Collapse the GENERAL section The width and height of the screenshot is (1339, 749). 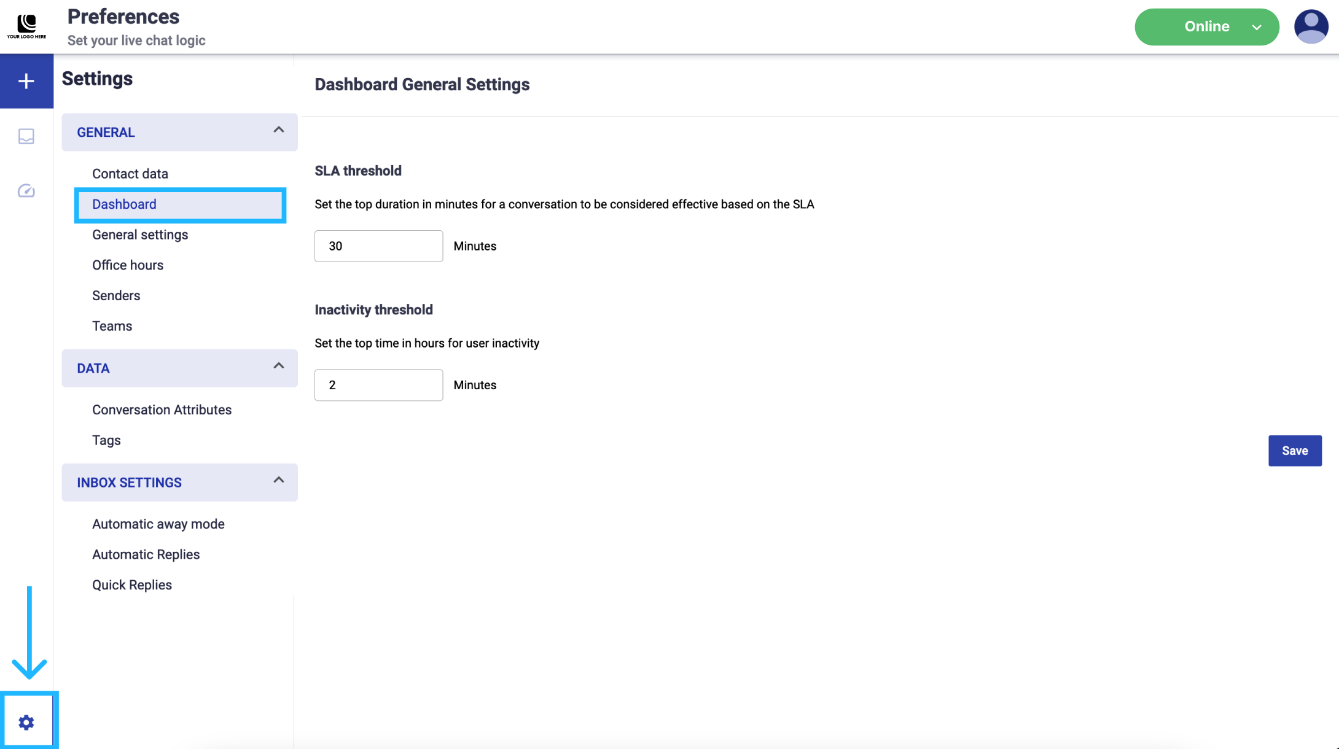coord(279,130)
